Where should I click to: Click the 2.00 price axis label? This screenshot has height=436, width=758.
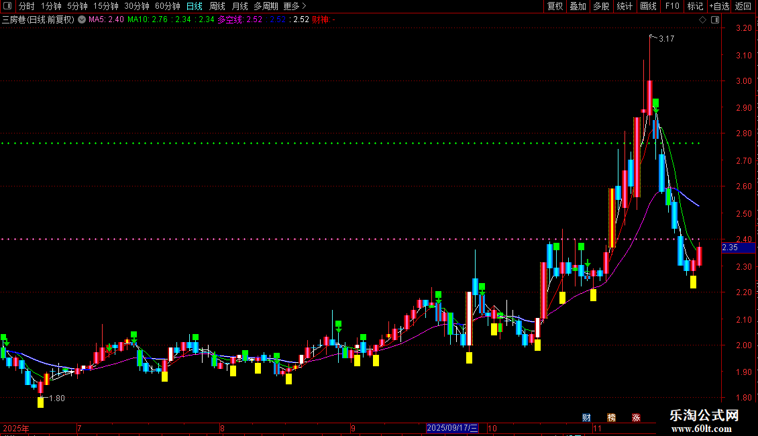pos(744,345)
